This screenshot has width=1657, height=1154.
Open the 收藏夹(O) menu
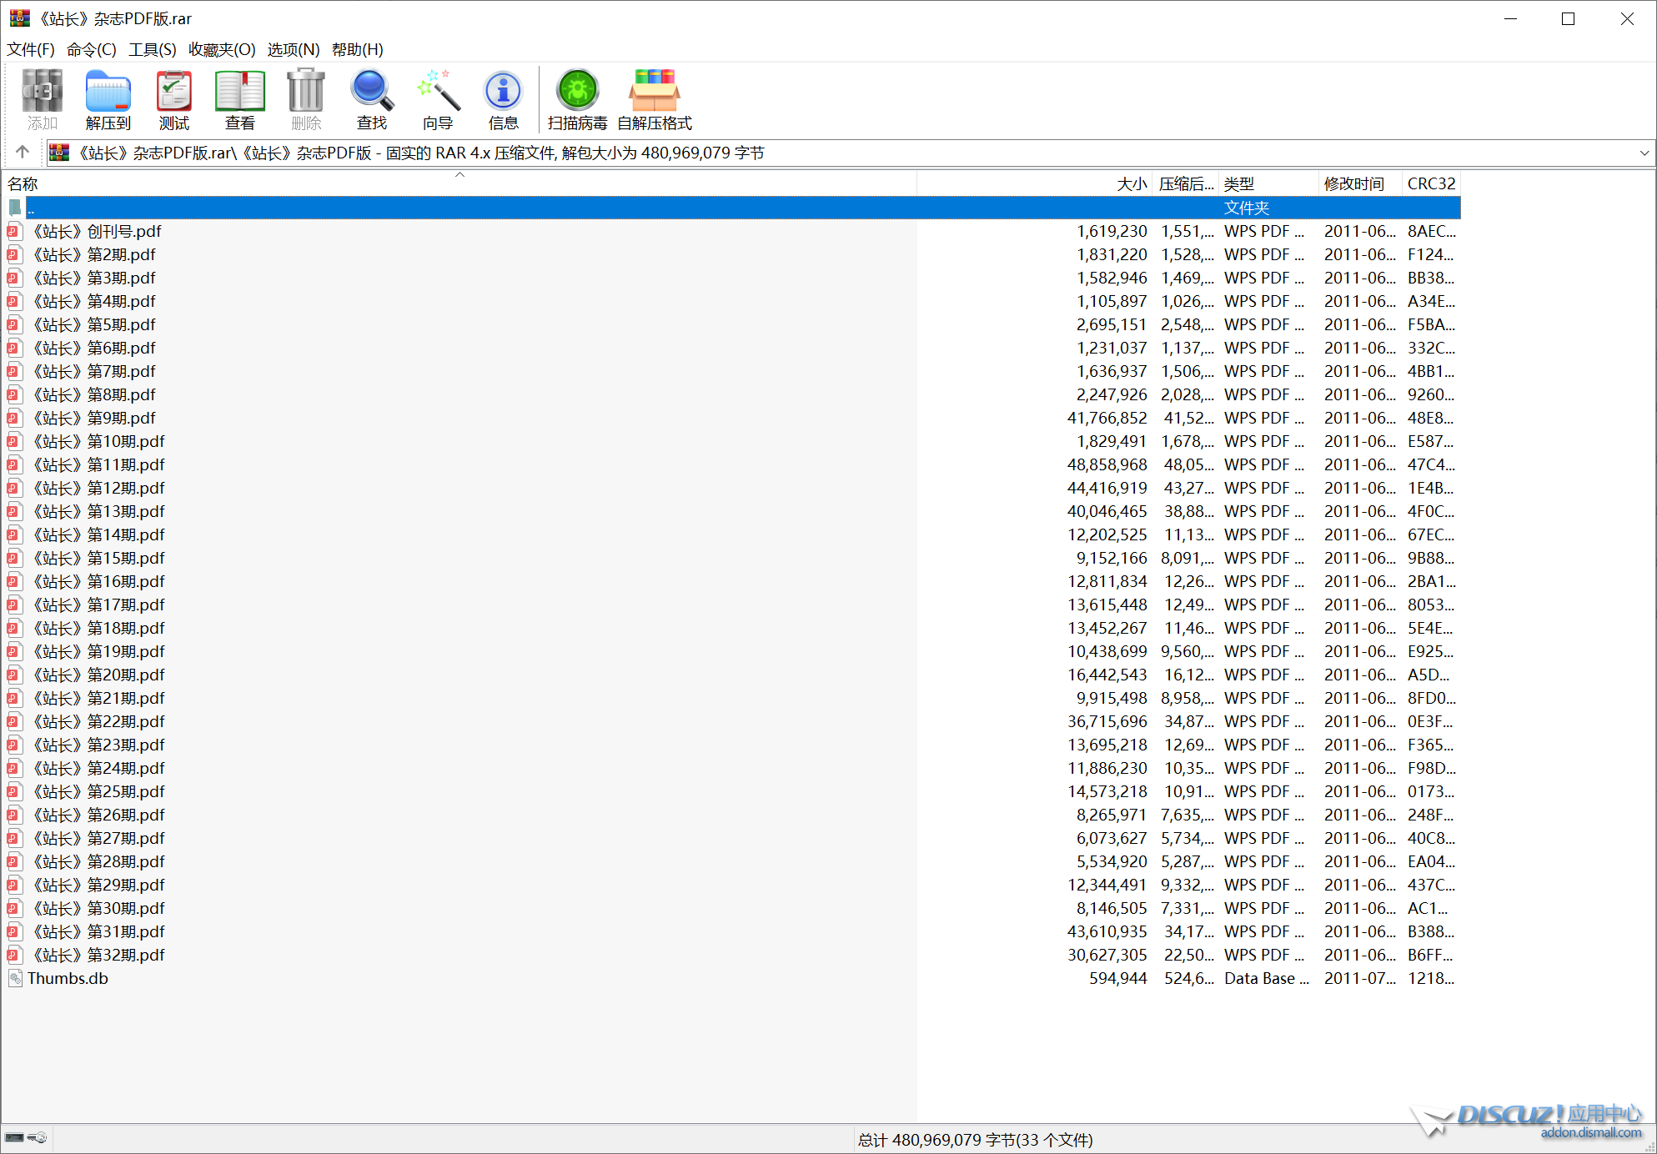[222, 50]
